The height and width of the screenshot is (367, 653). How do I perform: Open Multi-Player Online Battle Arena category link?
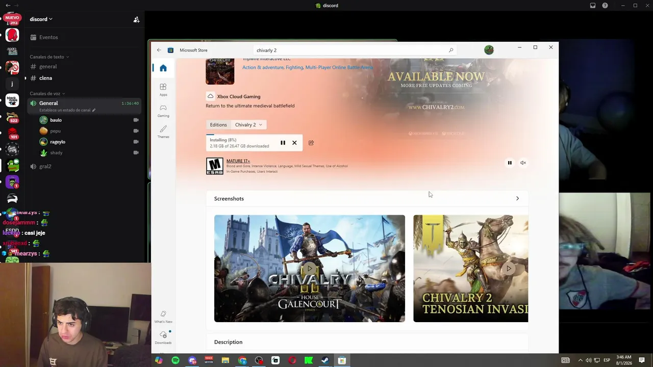click(x=339, y=67)
